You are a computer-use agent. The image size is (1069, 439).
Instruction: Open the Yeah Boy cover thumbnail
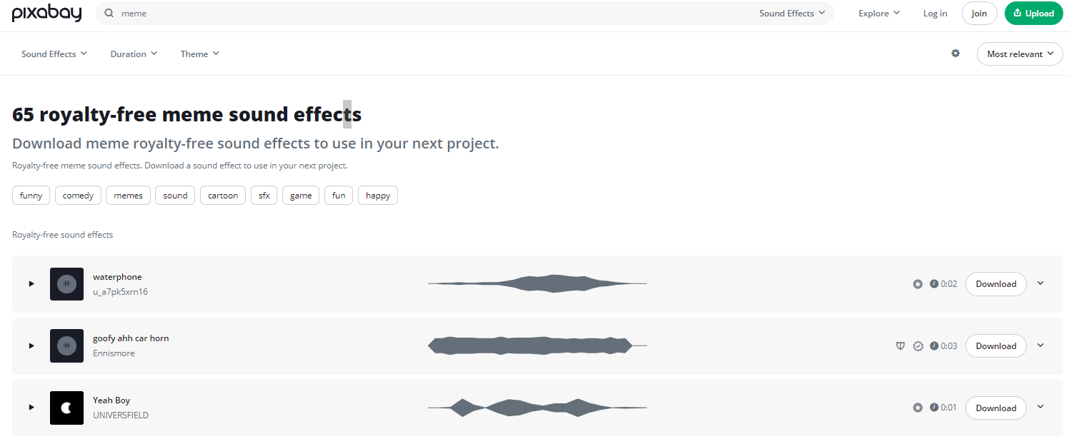(66, 408)
